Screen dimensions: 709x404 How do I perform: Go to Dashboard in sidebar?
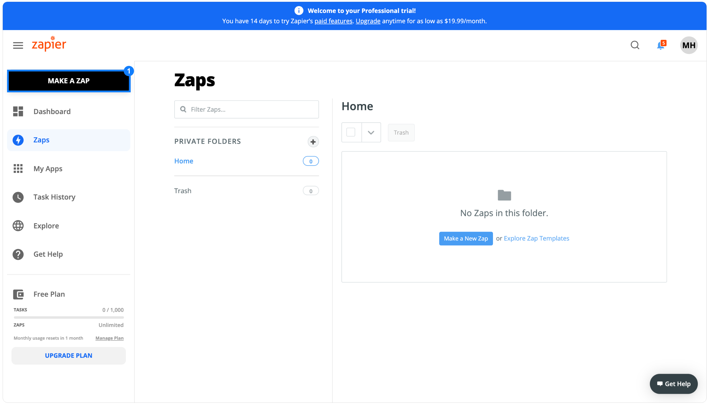tap(69, 111)
